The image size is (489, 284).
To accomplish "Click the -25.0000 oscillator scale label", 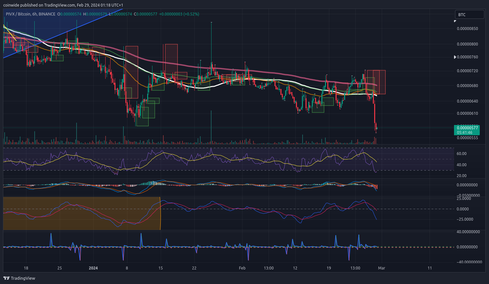I will 465,219.
